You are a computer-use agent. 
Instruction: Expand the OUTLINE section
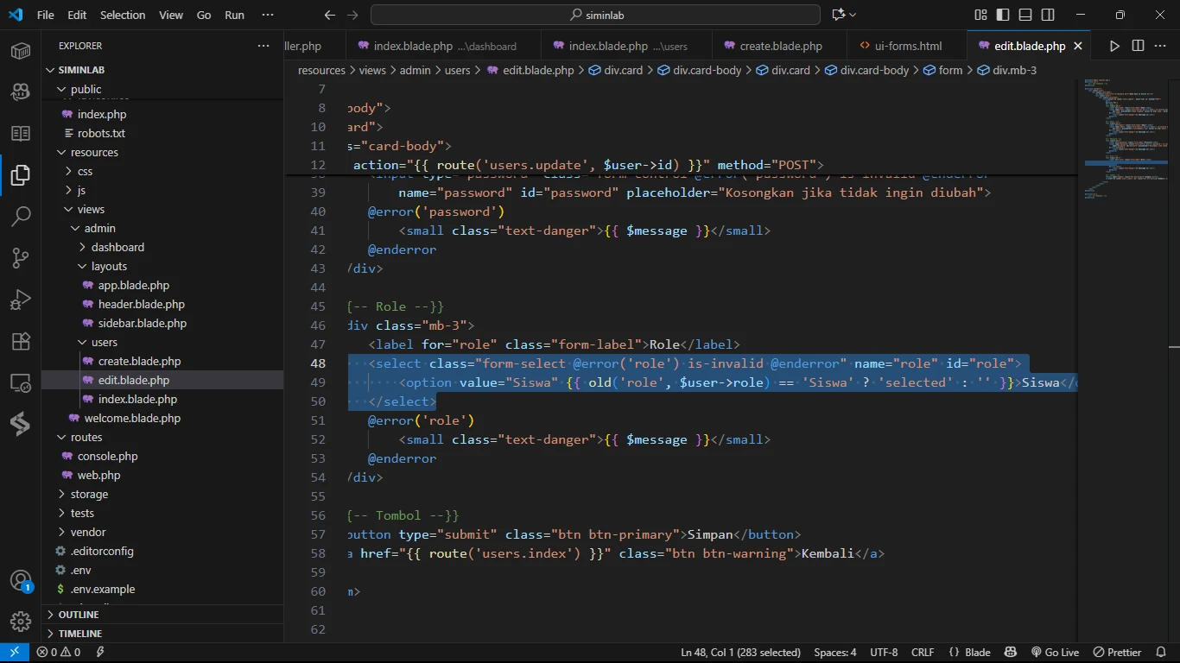click(78, 615)
